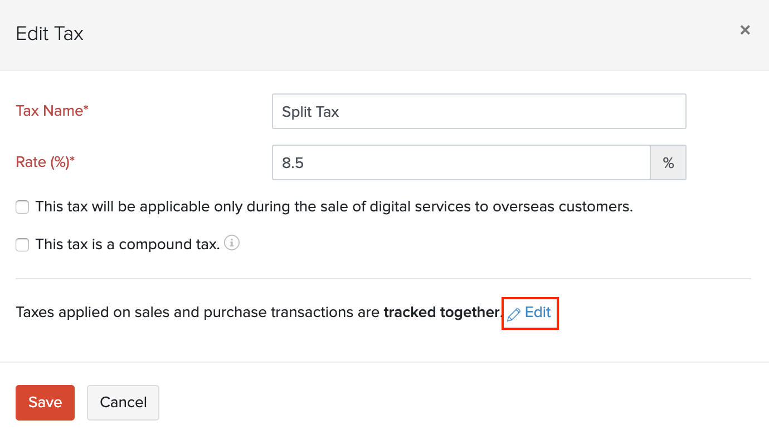Close the Edit Tax dialog
This screenshot has height=435, width=769.
pos(745,30)
